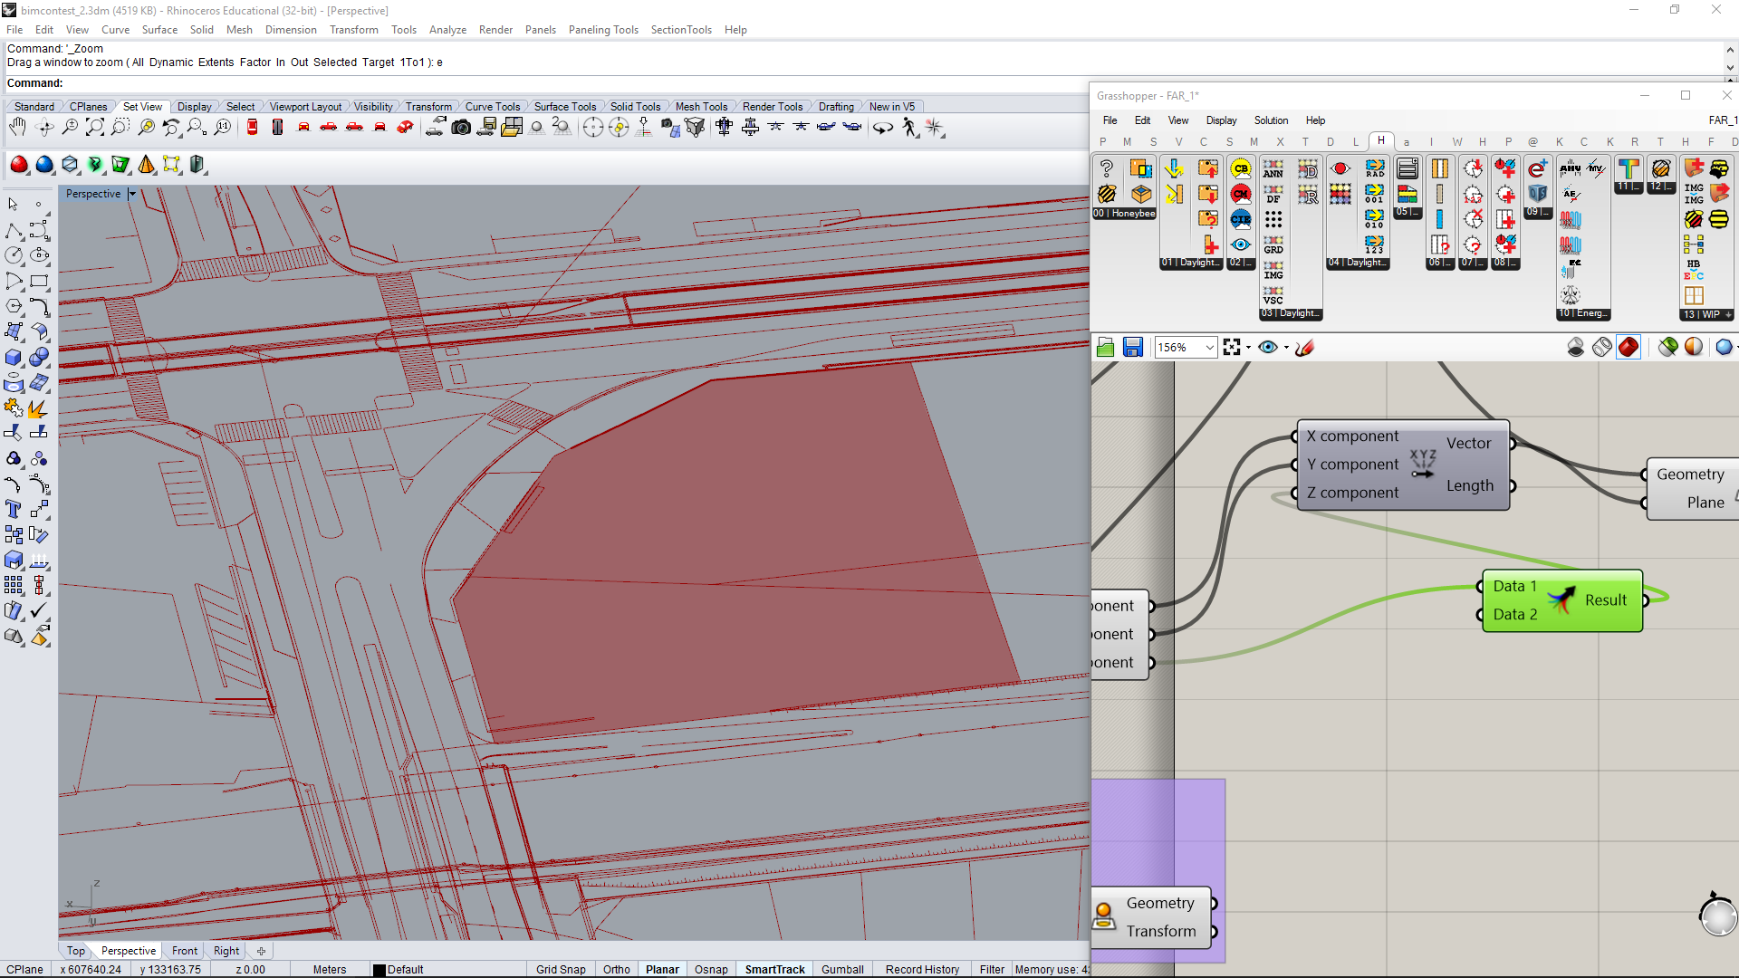The height and width of the screenshot is (978, 1739).
Task: Open the Paneling Tools menu
Action: (602, 30)
